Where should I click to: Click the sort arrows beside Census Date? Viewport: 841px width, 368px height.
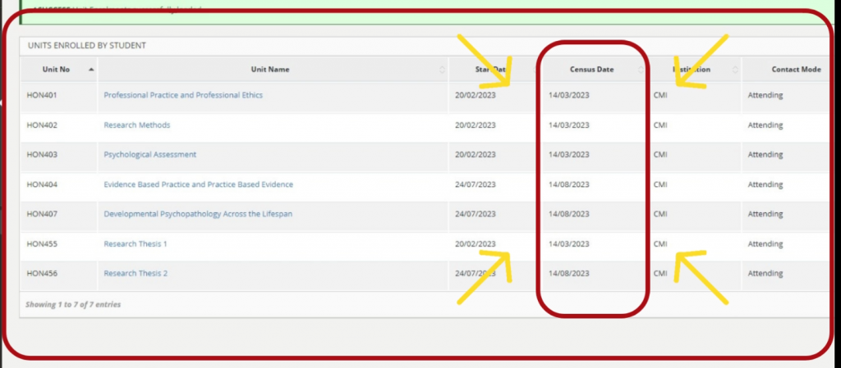[x=641, y=70]
